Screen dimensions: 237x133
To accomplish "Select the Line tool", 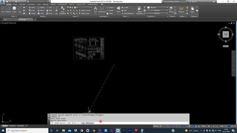I will pos(3,10).
